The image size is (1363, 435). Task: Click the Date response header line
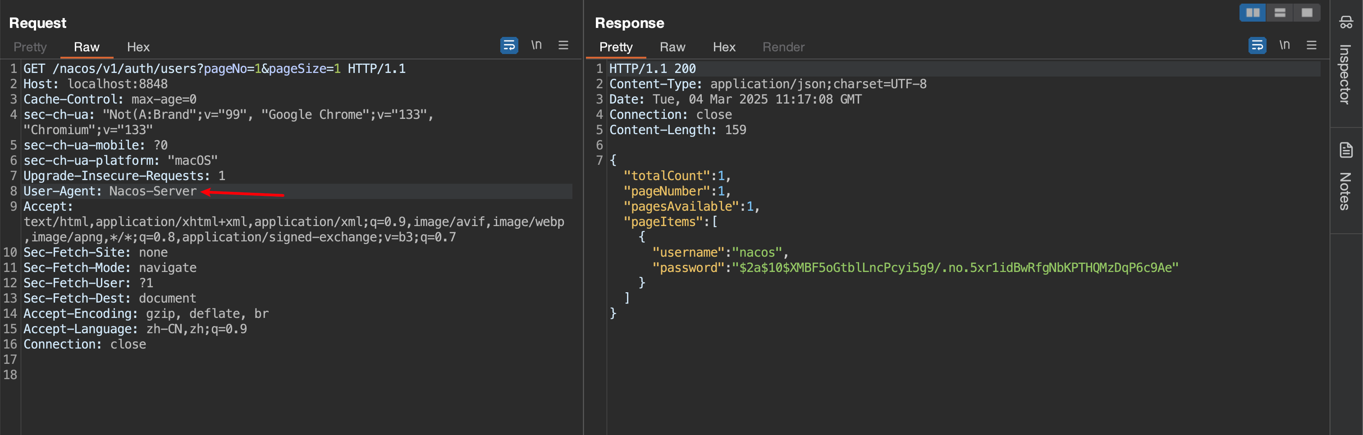point(736,100)
